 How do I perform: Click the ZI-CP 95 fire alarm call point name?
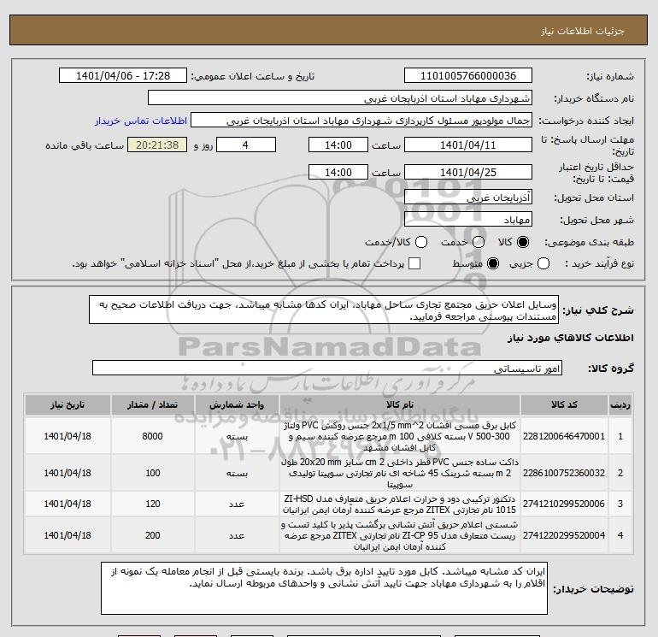point(400,535)
